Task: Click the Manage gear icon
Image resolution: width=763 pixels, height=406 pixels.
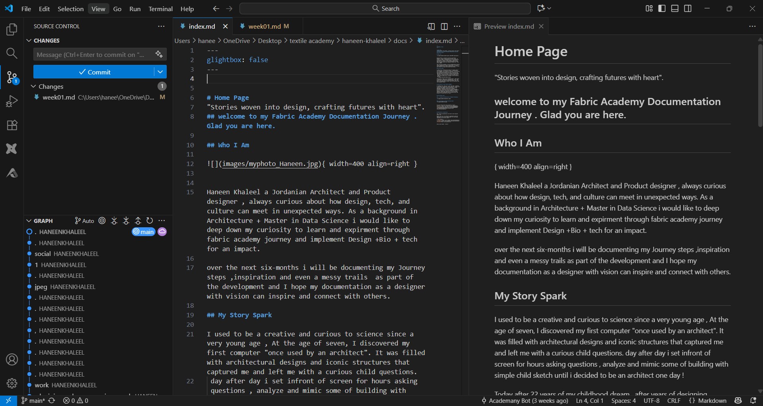Action: (12, 383)
